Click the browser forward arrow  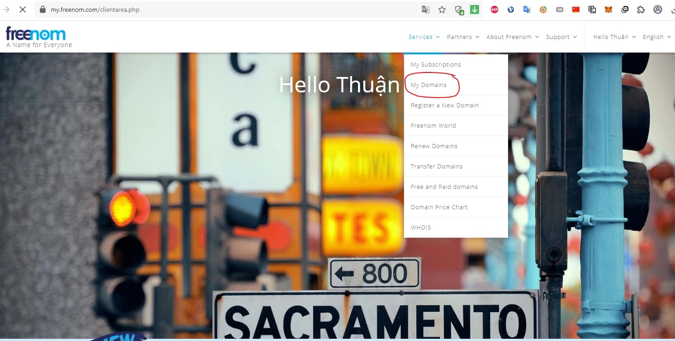6,10
